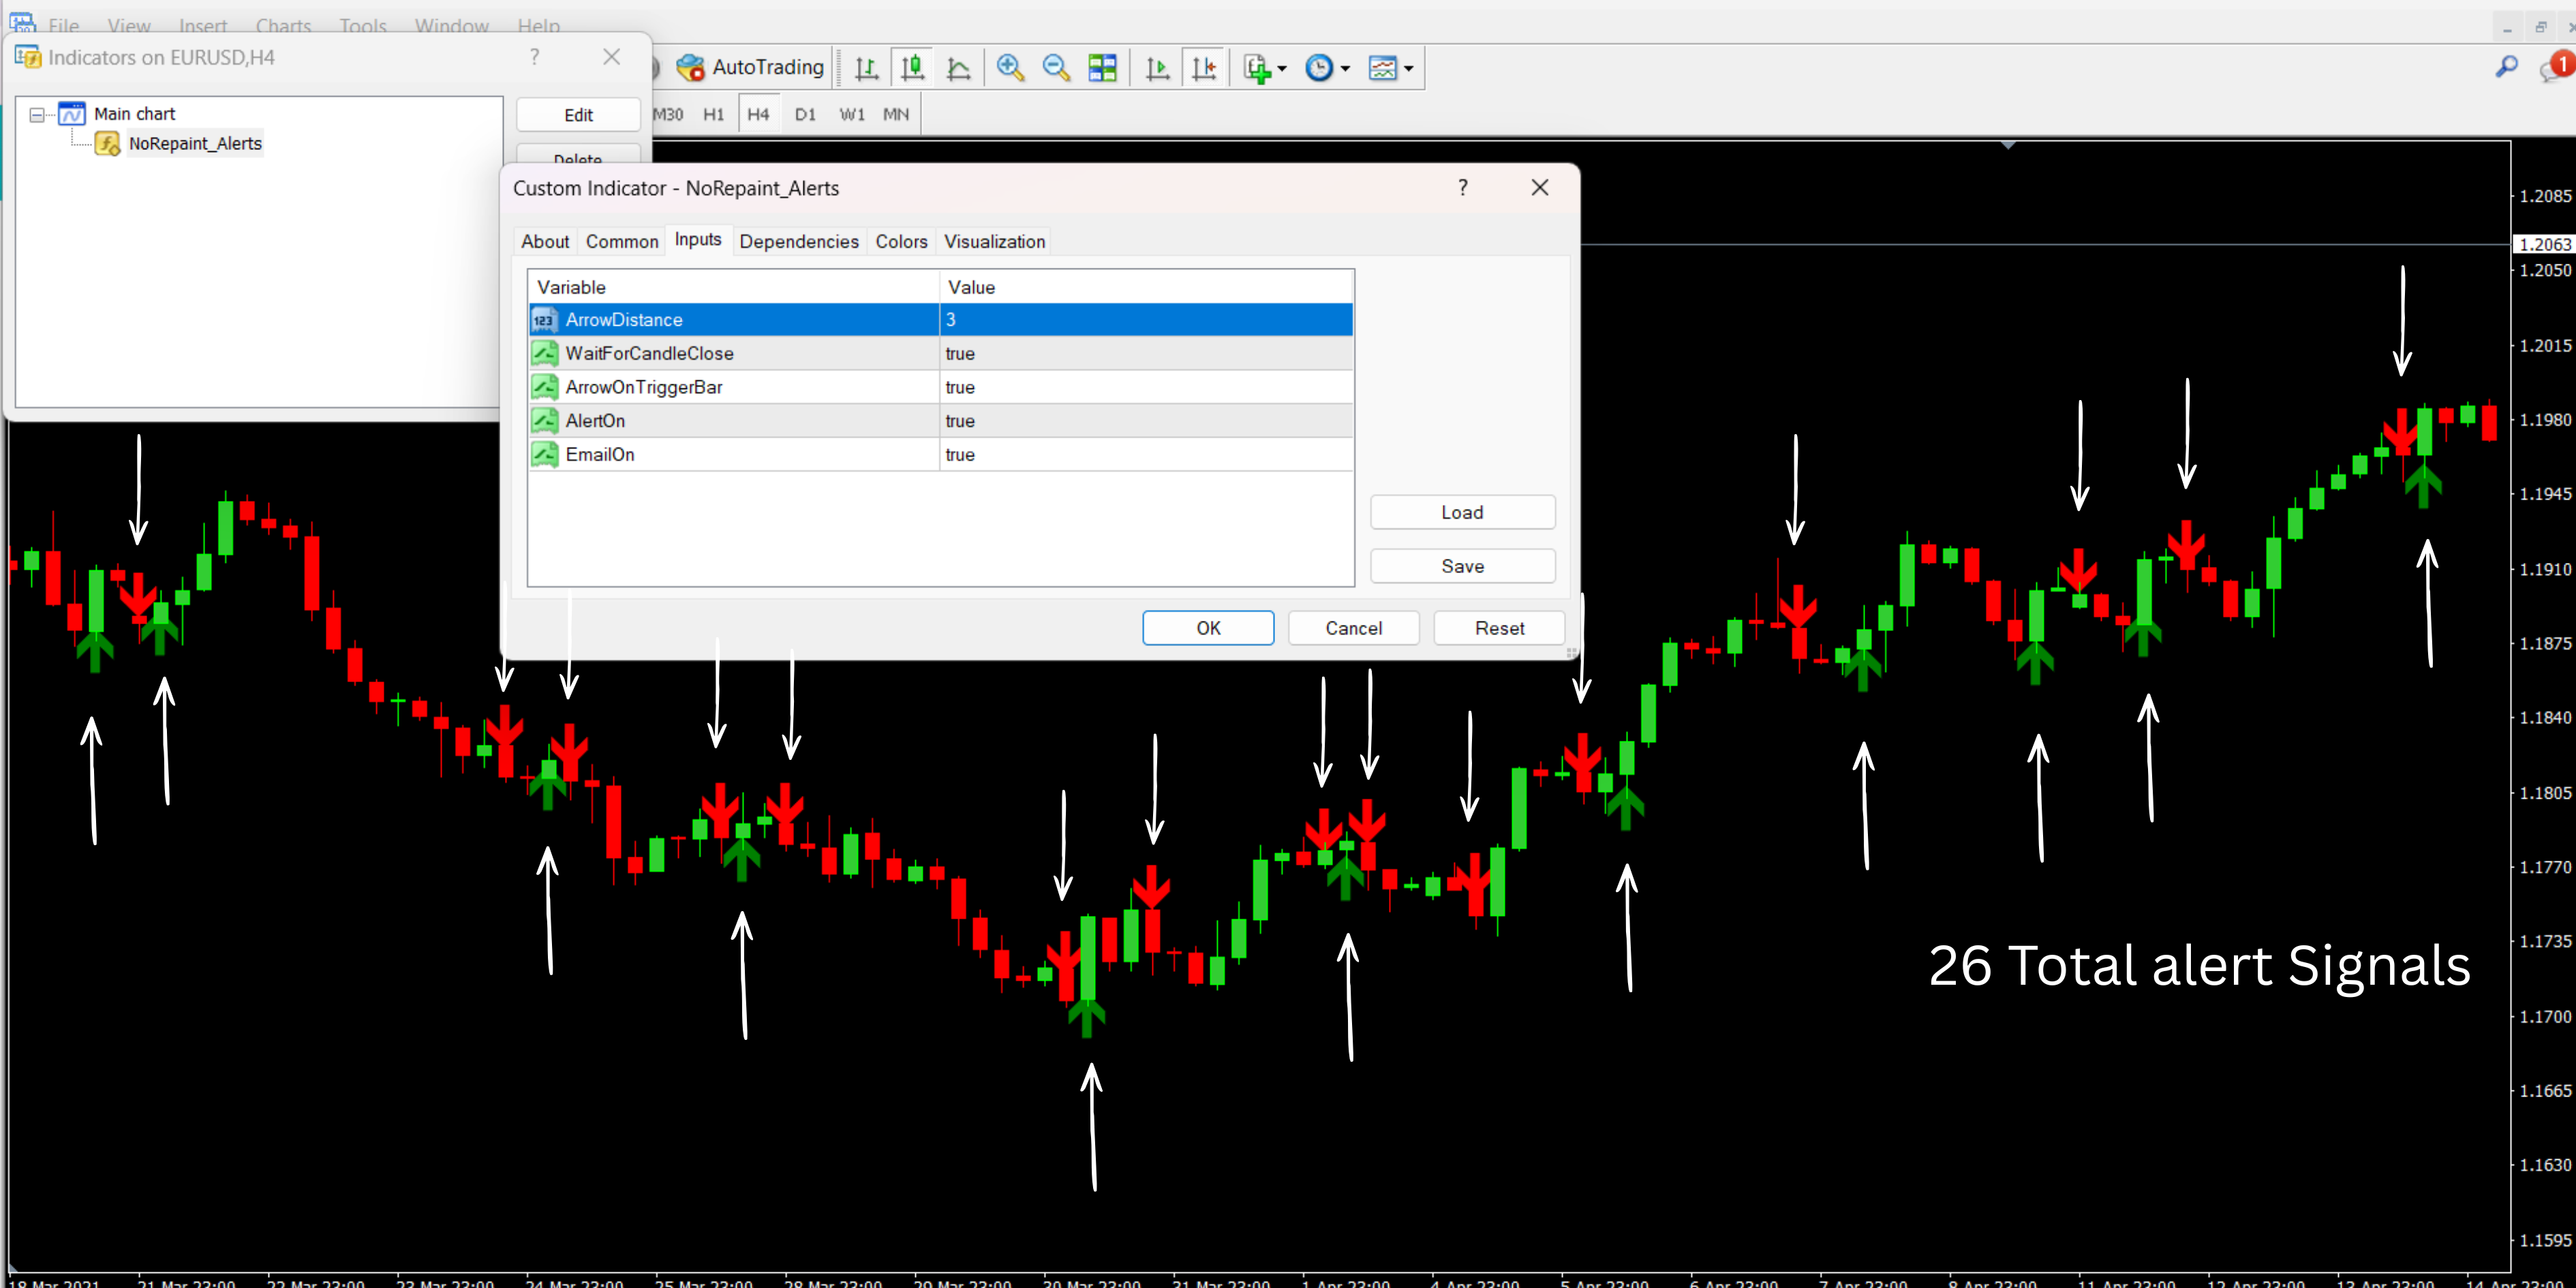The width and height of the screenshot is (2576, 1288).
Task: Switch to bar chart view
Action: coord(866,68)
